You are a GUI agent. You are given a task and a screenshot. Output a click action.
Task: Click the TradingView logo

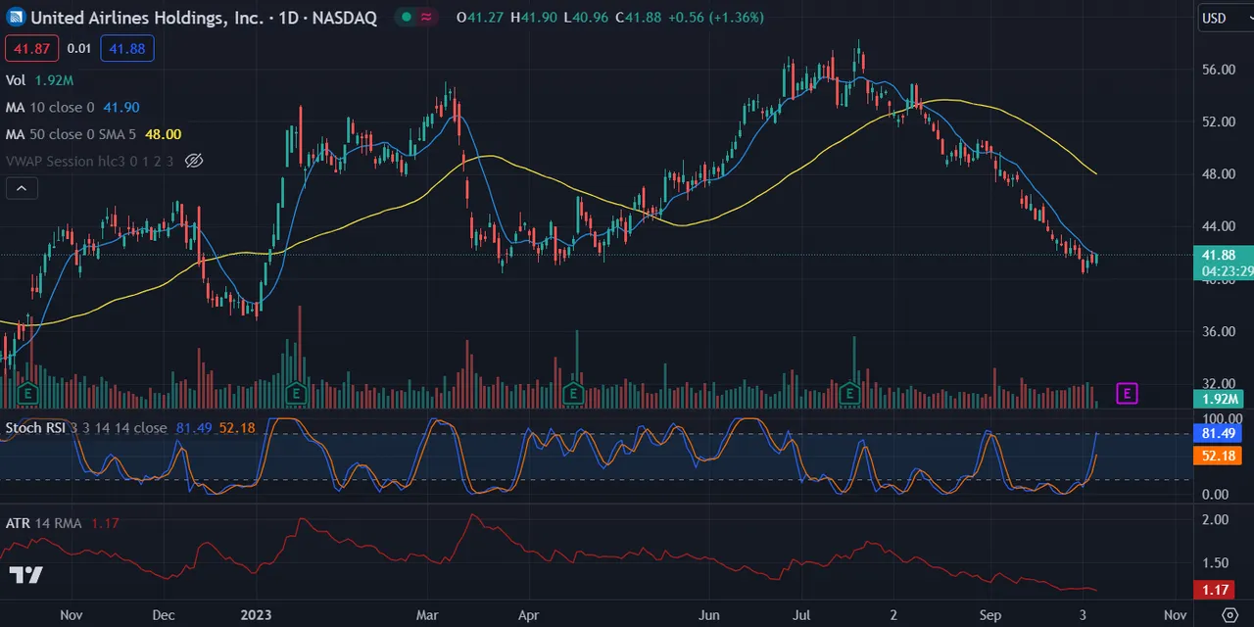(x=26, y=575)
